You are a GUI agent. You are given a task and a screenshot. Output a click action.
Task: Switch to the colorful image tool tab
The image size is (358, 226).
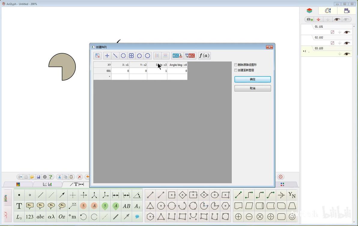[18, 184]
